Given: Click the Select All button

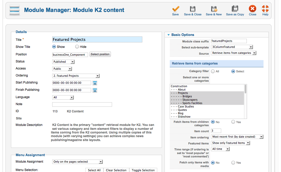Looking at the screenshot, I should [94, 170].
